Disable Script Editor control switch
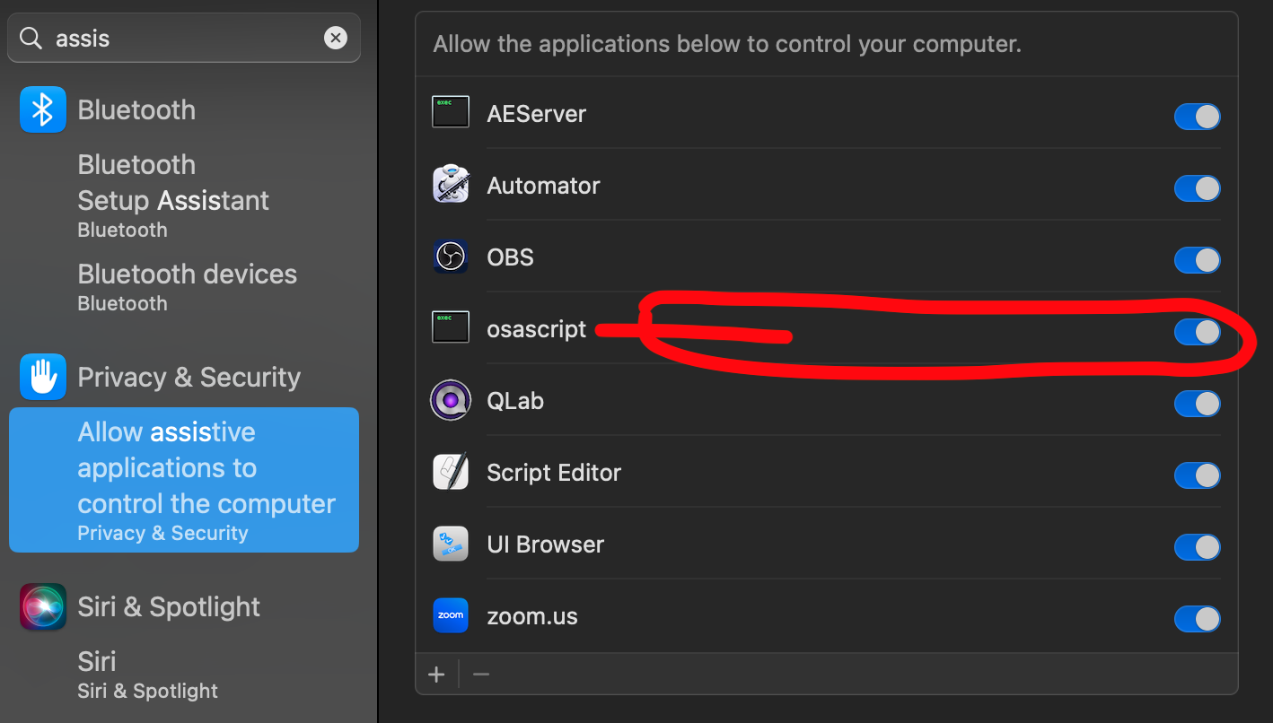 pyautogui.click(x=1197, y=475)
